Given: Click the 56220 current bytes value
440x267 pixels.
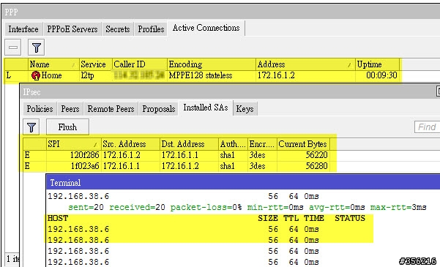Looking at the screenshot, I should pos(316,155).
